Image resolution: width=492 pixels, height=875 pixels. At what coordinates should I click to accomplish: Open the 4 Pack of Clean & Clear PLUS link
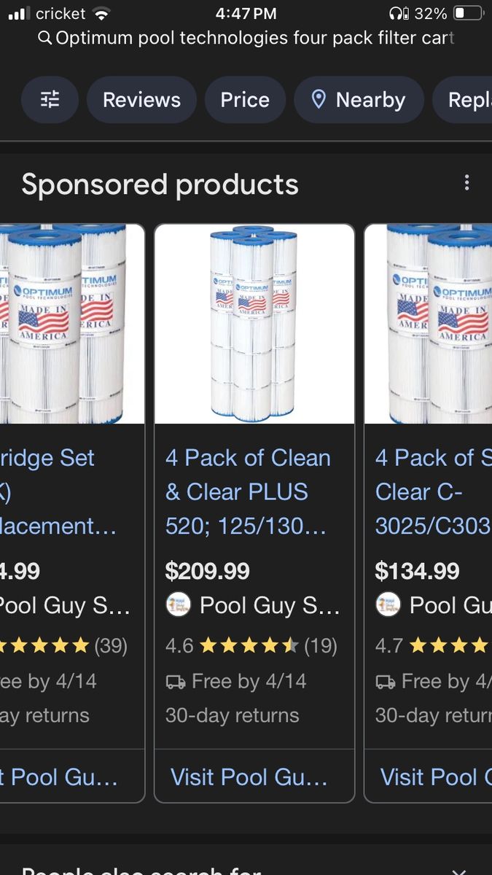click(248, 491)
